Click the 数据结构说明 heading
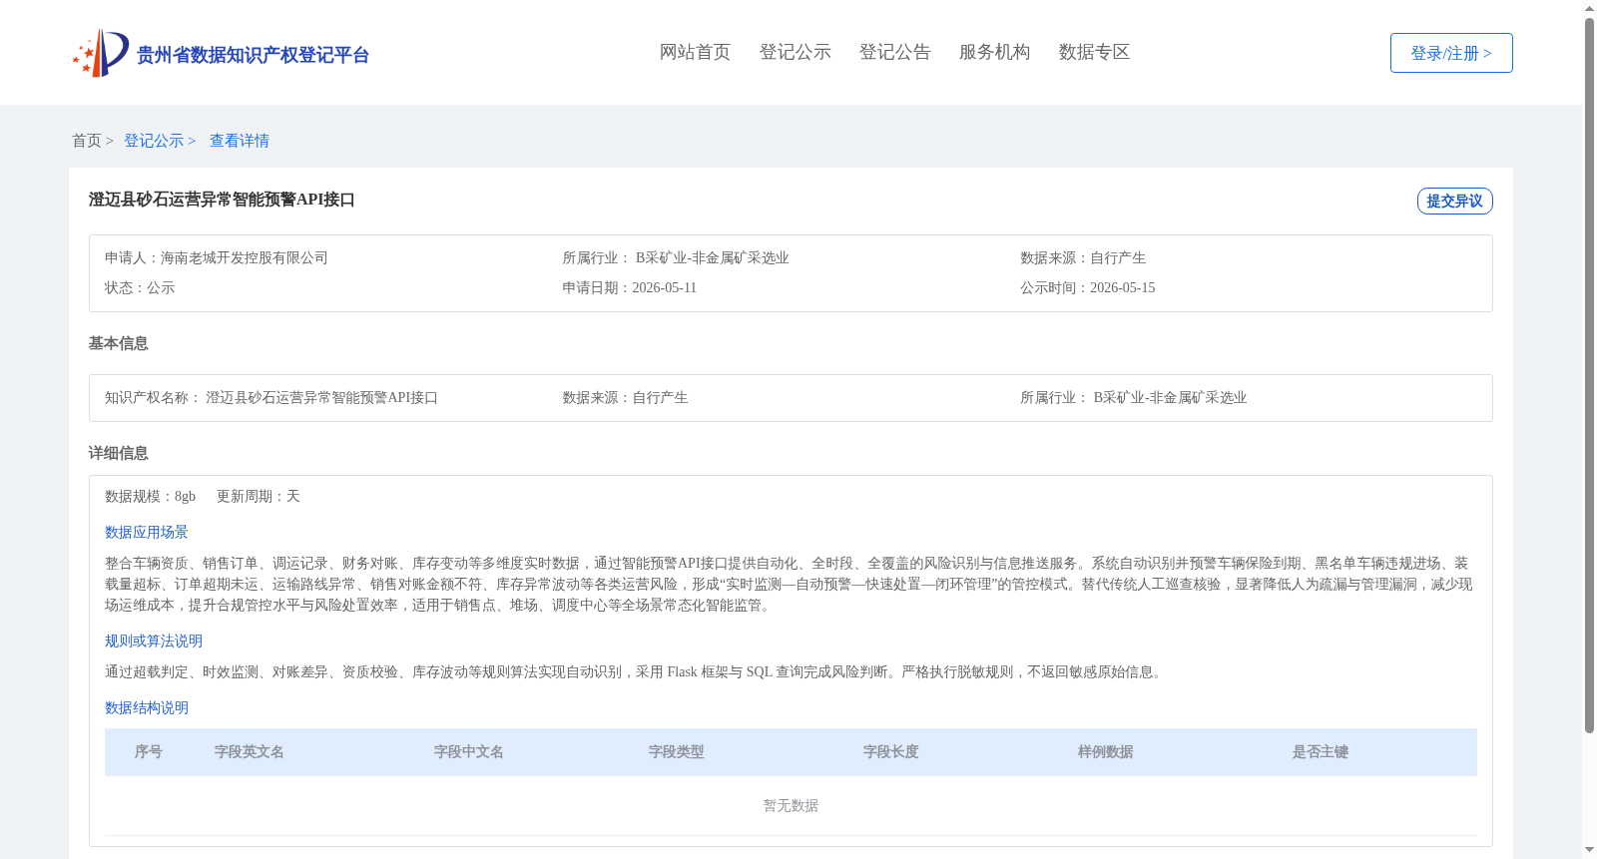Screen dimensions: 1597x859 (x=147, y=707)
